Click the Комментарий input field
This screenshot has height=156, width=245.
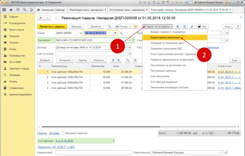94,152
